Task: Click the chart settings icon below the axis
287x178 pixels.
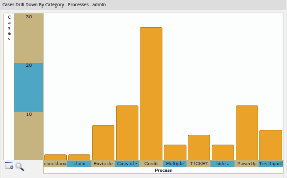Action: (9, 166)
